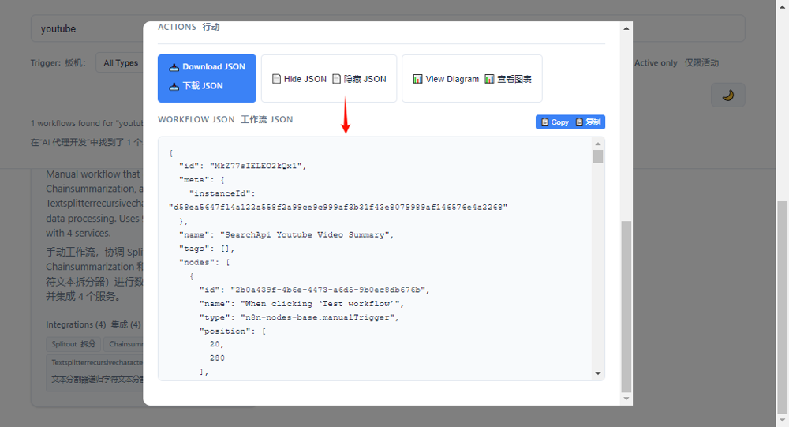789x427 pixels.
Task: Click the modal dialog scroll down arrow
Action: coord(626,399)
